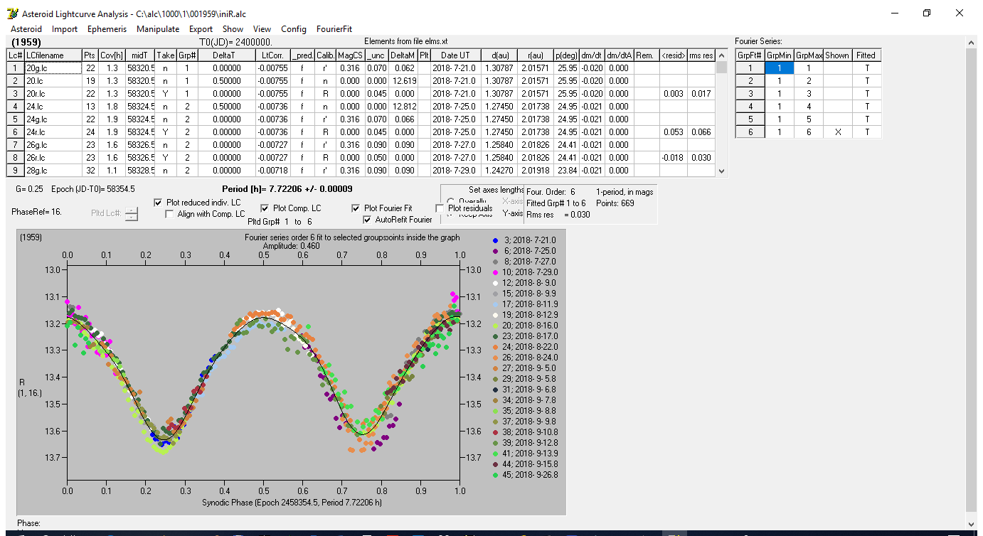Image resolution: width=983 pixels, height=536 pixels.
Task: Click the Asteroid Lightcurve Analysis title bar icon
Action: [x=11, y=14]
